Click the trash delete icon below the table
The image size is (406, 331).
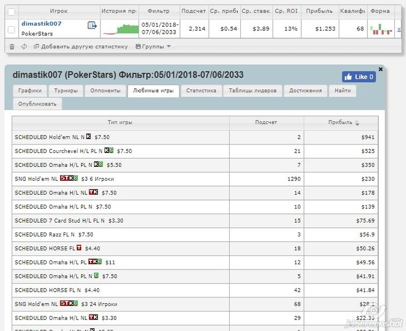pyautogui.click(x=12, y=46)
